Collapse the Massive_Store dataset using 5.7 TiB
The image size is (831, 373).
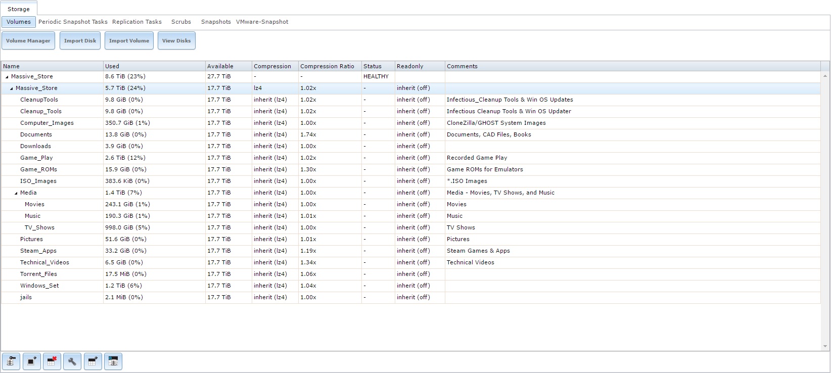[12, 88]
